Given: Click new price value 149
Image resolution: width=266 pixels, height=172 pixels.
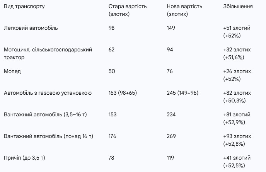Looking at the screenshot, I should click(x=171, y=28).
